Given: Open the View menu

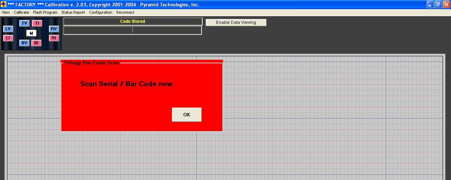Looking at the screenshot, I should 6,12.
